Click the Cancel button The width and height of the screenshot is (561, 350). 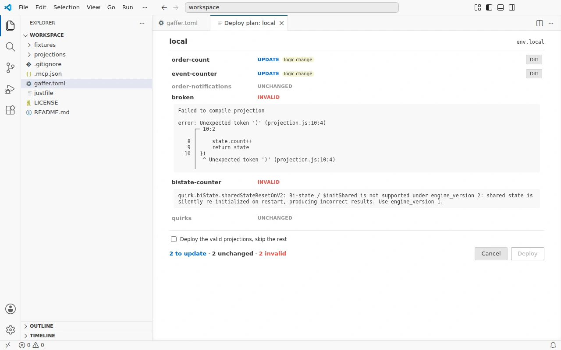[x=491, y=254]
